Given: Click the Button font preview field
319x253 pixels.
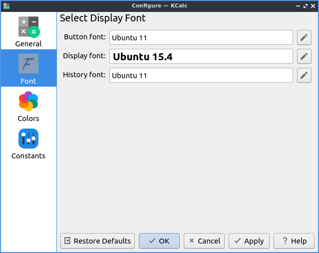Looking at the screenshot, I should click(x=201, y=37).
